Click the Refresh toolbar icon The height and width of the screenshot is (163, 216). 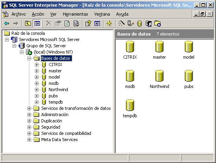[67, 23]
